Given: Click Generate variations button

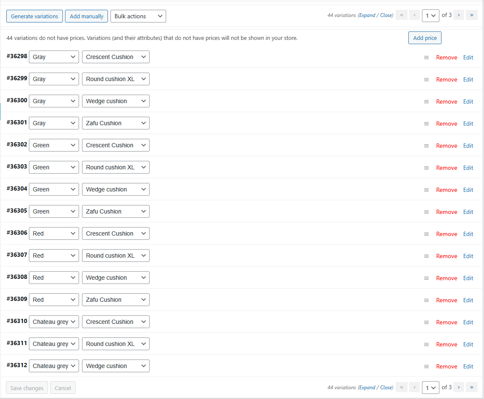Looking at the screenshot, I should pyautogui.click(x=34, y=16).
